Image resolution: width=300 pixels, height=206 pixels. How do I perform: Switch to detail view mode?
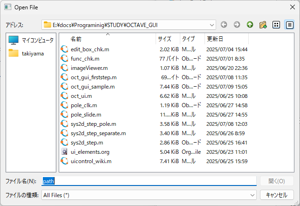tap(289, 25)
